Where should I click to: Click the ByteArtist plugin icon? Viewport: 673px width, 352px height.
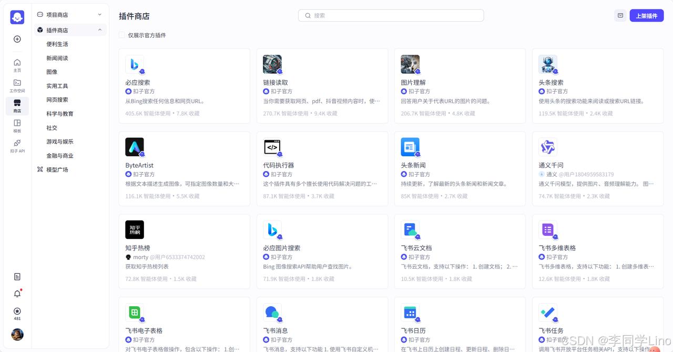(x=135, y=147)
